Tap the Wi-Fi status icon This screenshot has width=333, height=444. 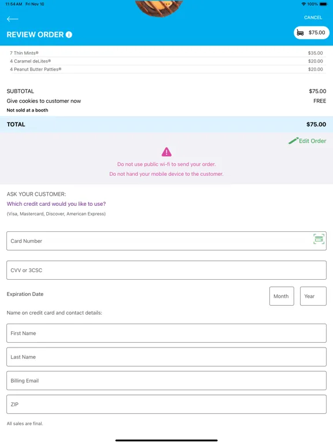pos(304,4)
